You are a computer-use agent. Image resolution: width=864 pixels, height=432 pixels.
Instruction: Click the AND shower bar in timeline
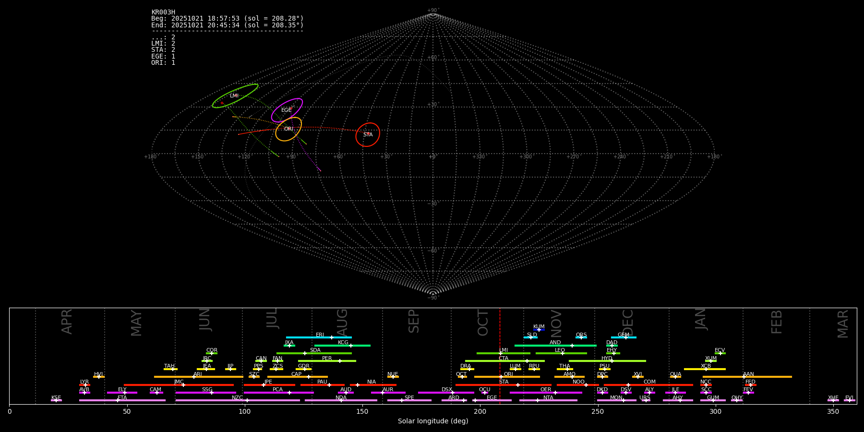pyautogui.click(x=555, y=346)
